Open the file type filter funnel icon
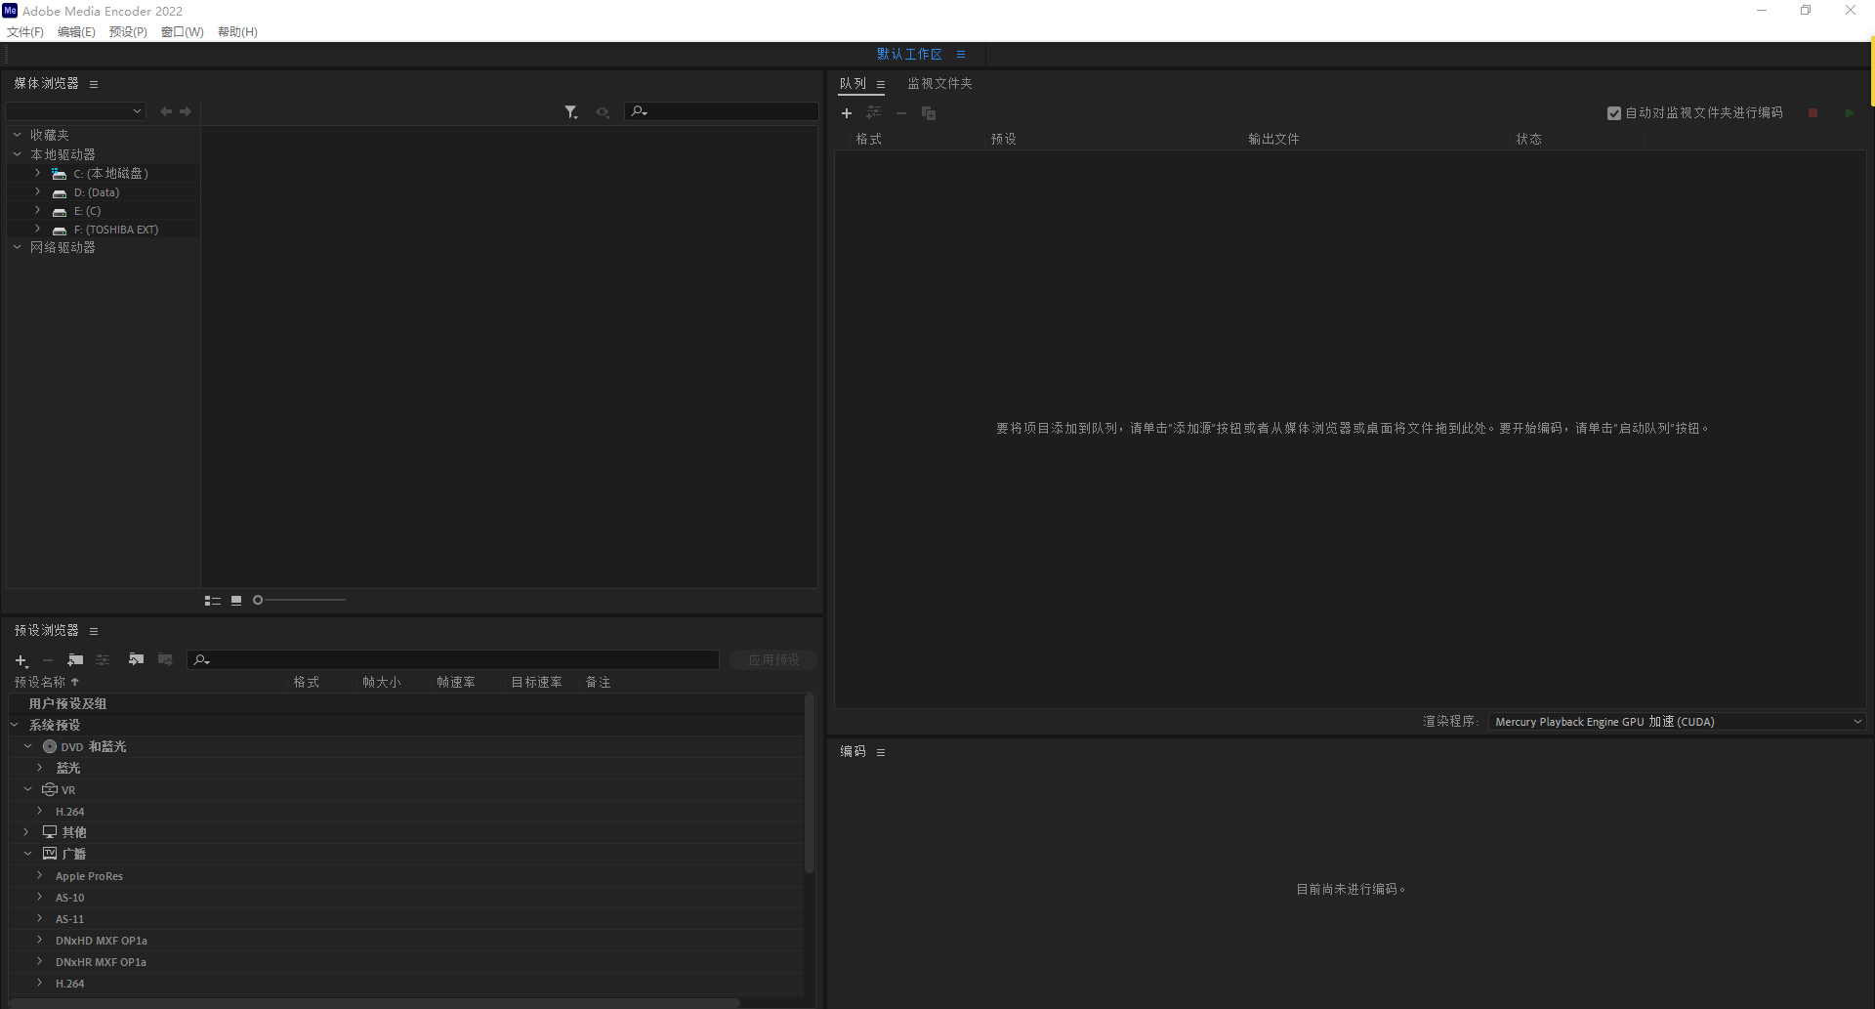This screenshot has height=1009, width=1875. pos(571,112)
